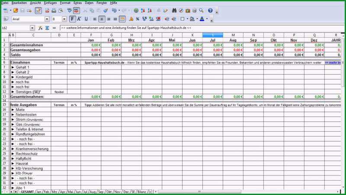Screen dimensions: 346x195
Task: Select the 'Gesamteinnahmen' cell in row 2
Action: (x=45, y=45)
